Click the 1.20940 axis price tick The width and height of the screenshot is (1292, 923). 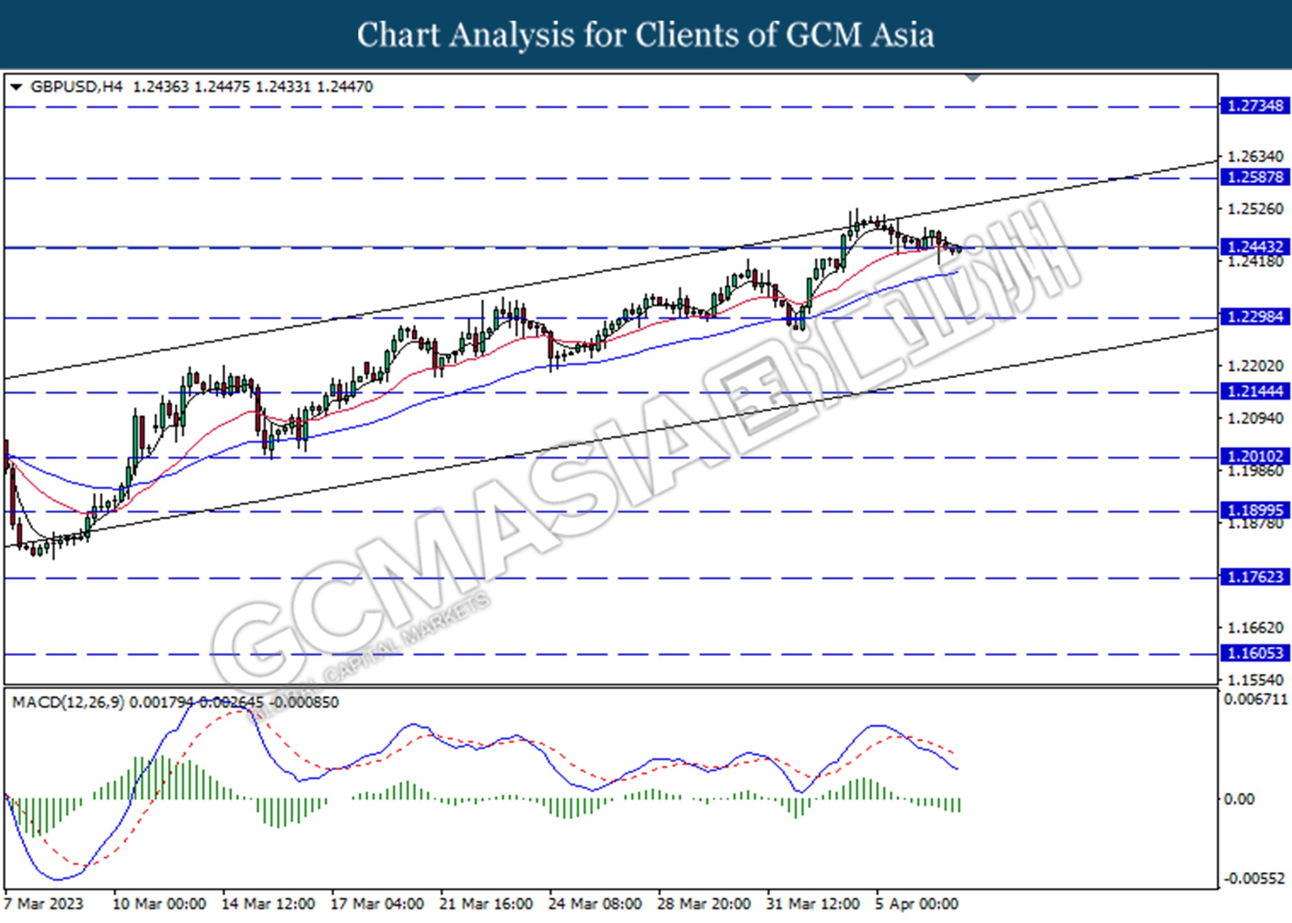[1255, 418]
